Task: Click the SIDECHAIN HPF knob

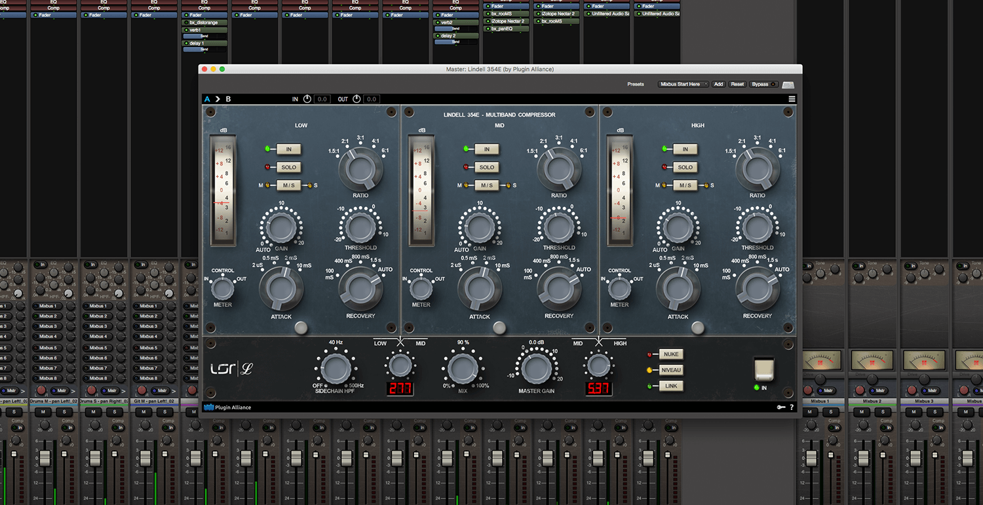Action: coord(336,369)
